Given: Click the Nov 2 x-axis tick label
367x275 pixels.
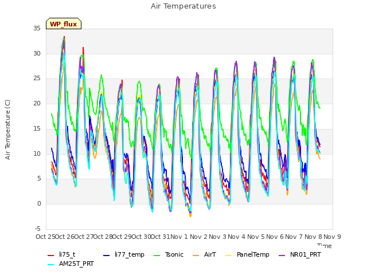Looking at the screenshot, I should pos(199,237).
